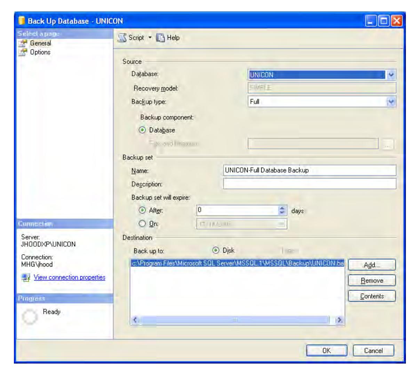Click the connection properties icon
Image resolution: width=416 pixels, height=374 pixels.
pyautogui.click(x=26, y=278)
